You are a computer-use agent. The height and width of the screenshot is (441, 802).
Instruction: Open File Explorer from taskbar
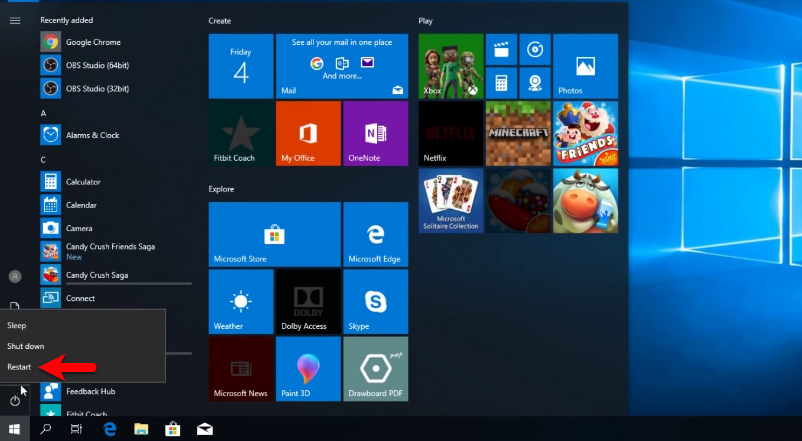(x=141, y=429)
